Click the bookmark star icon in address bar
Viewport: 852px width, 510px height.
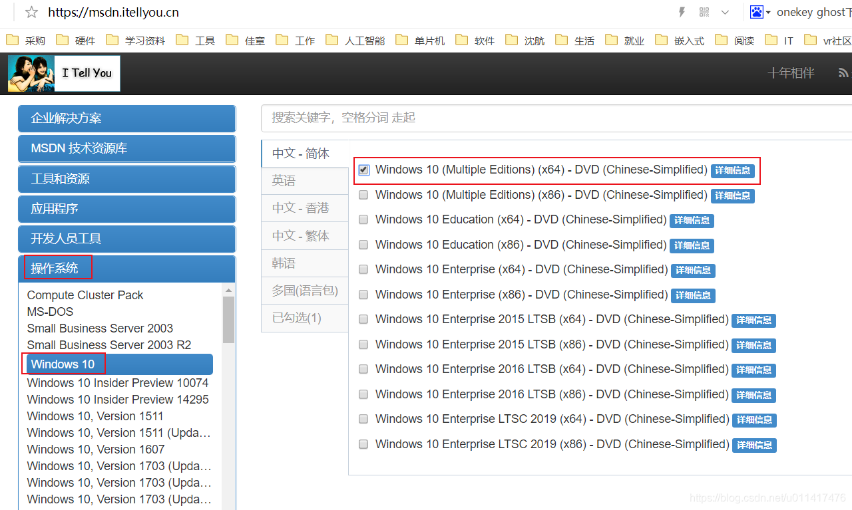pyautogui.click(x=31, y=12)
